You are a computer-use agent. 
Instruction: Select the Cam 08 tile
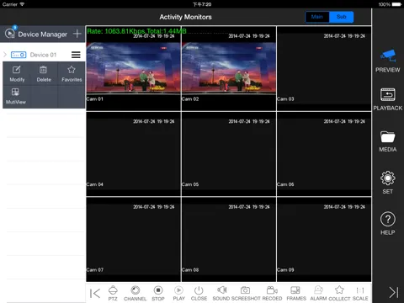(229, 239)
